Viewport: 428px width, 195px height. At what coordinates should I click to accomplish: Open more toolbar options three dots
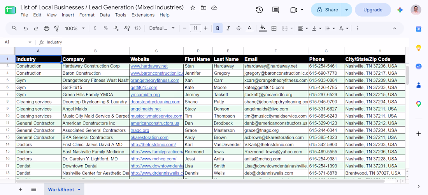click(x=358, y=28)
